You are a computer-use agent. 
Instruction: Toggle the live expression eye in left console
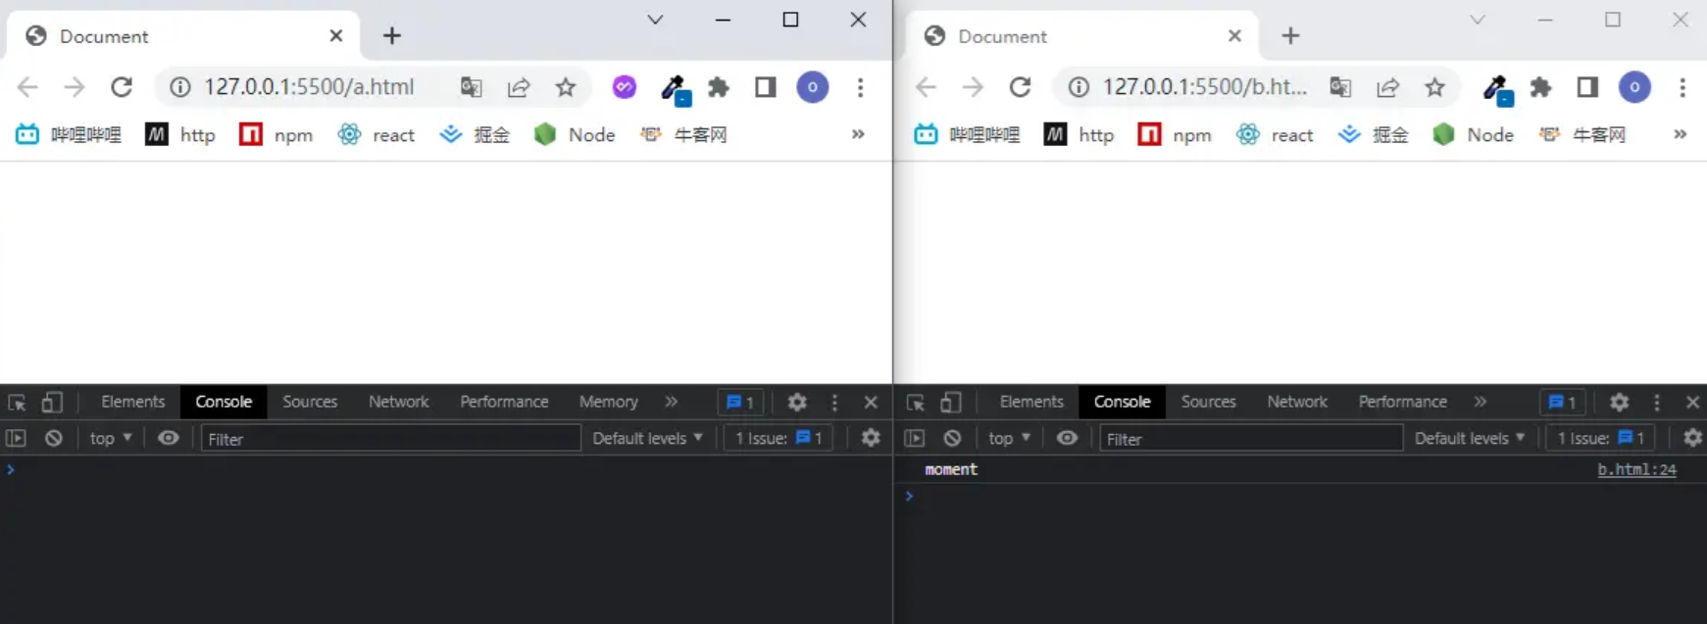169,439
